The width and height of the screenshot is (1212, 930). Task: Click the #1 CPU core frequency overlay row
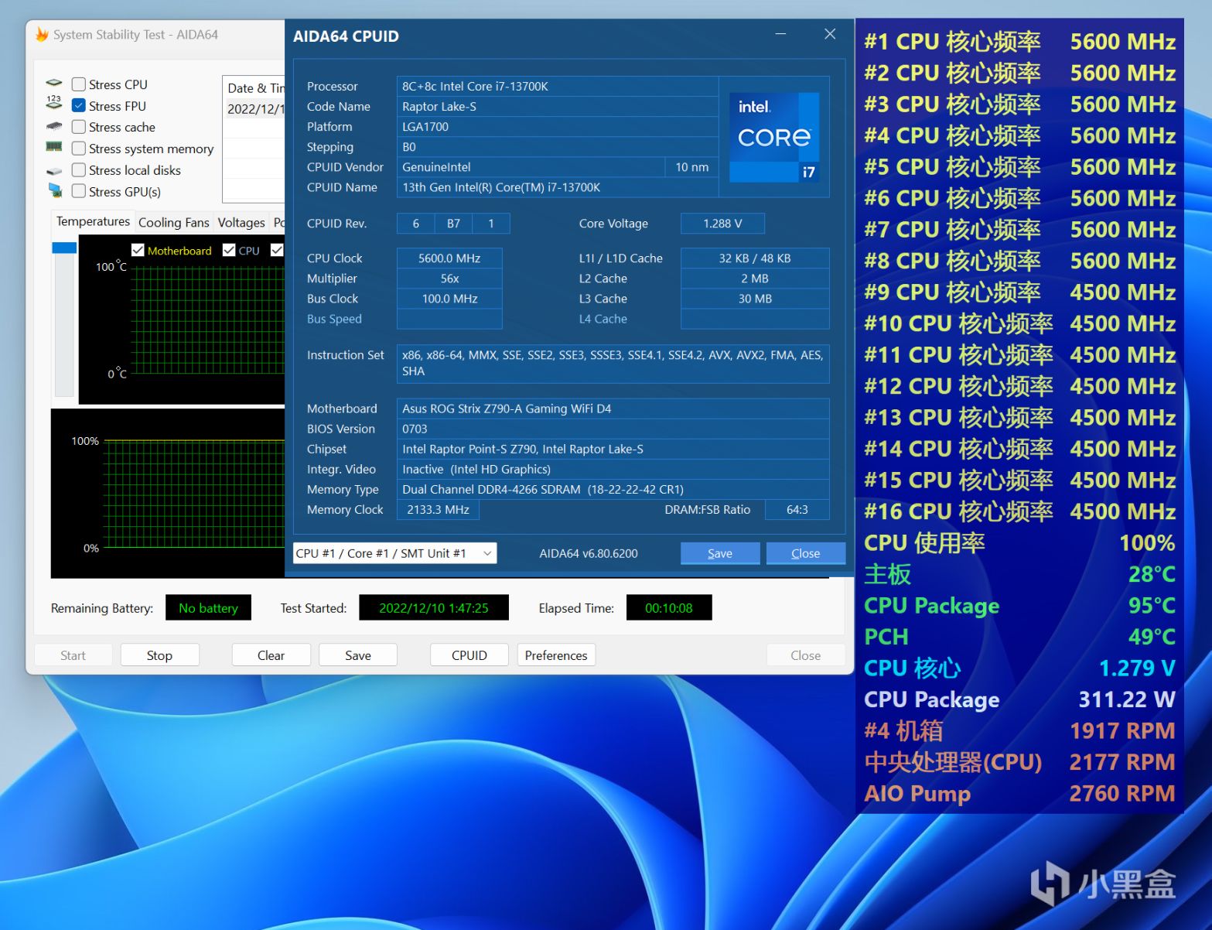point(1019,42)
